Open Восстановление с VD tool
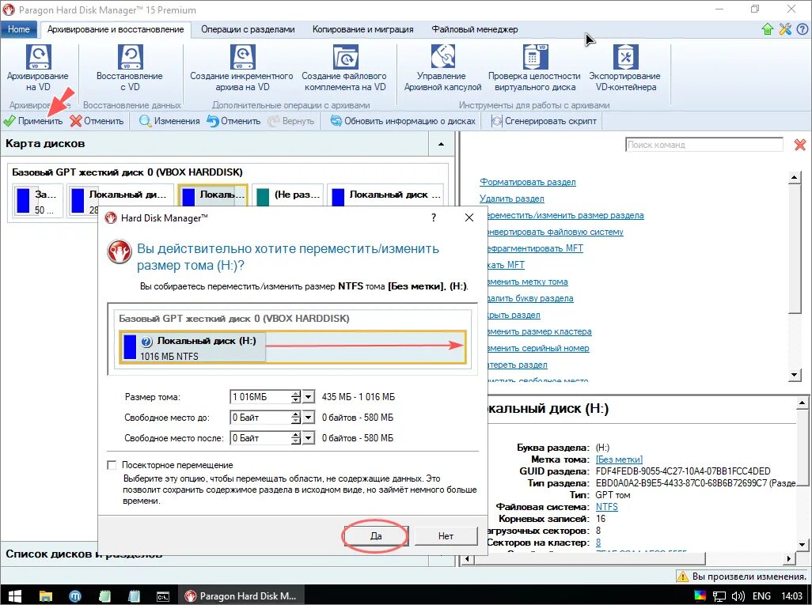This screenshot has height=605, width=812. (130, 68)
